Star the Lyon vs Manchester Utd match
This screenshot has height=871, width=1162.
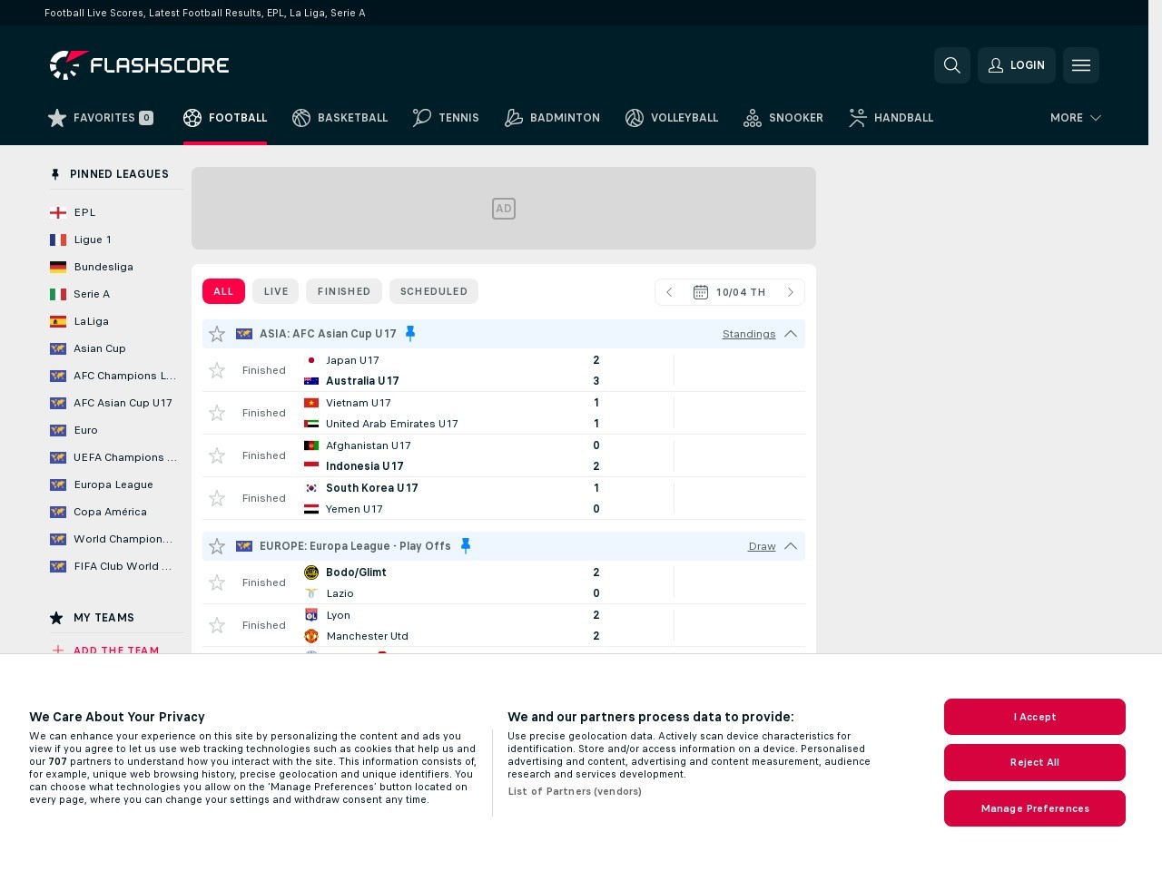coord(217,625)
